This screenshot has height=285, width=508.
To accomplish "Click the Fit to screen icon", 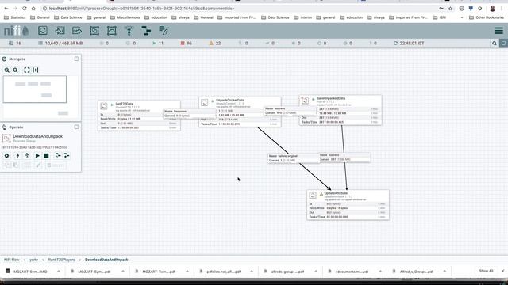I will [x=27, y=70].
